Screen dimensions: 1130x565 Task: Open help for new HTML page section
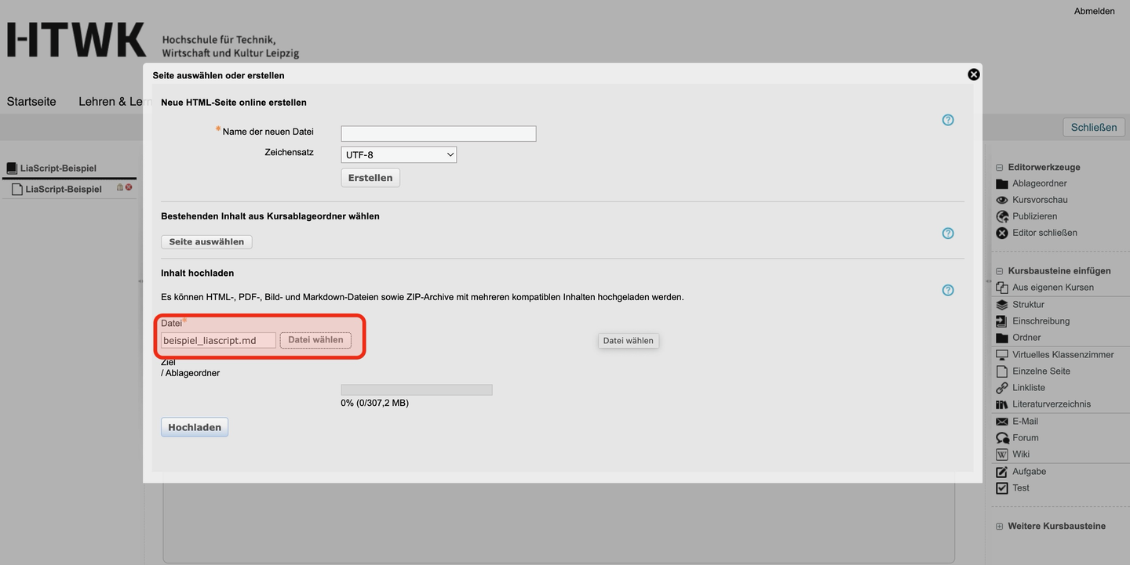coord(948,120)
